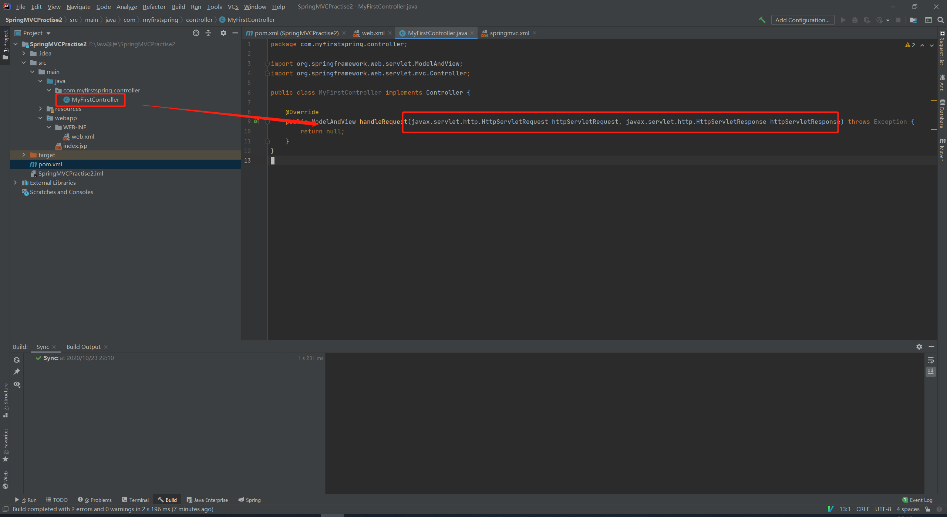Screen dimensions: 947x517
Task: Switch to springmvc.xml editor tab
Action: click(509, 33)
